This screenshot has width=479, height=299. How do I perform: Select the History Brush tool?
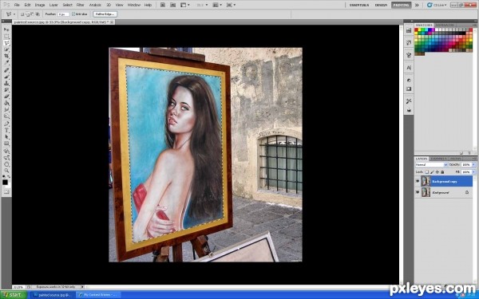[x=6, y=90]
